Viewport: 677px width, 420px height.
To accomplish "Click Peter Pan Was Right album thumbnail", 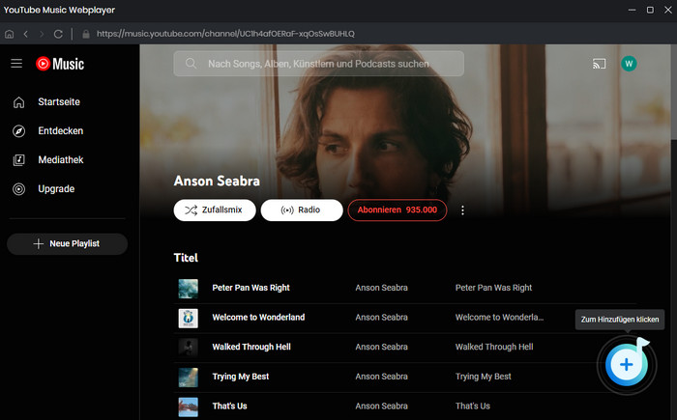I will click(x=189, y=289).
